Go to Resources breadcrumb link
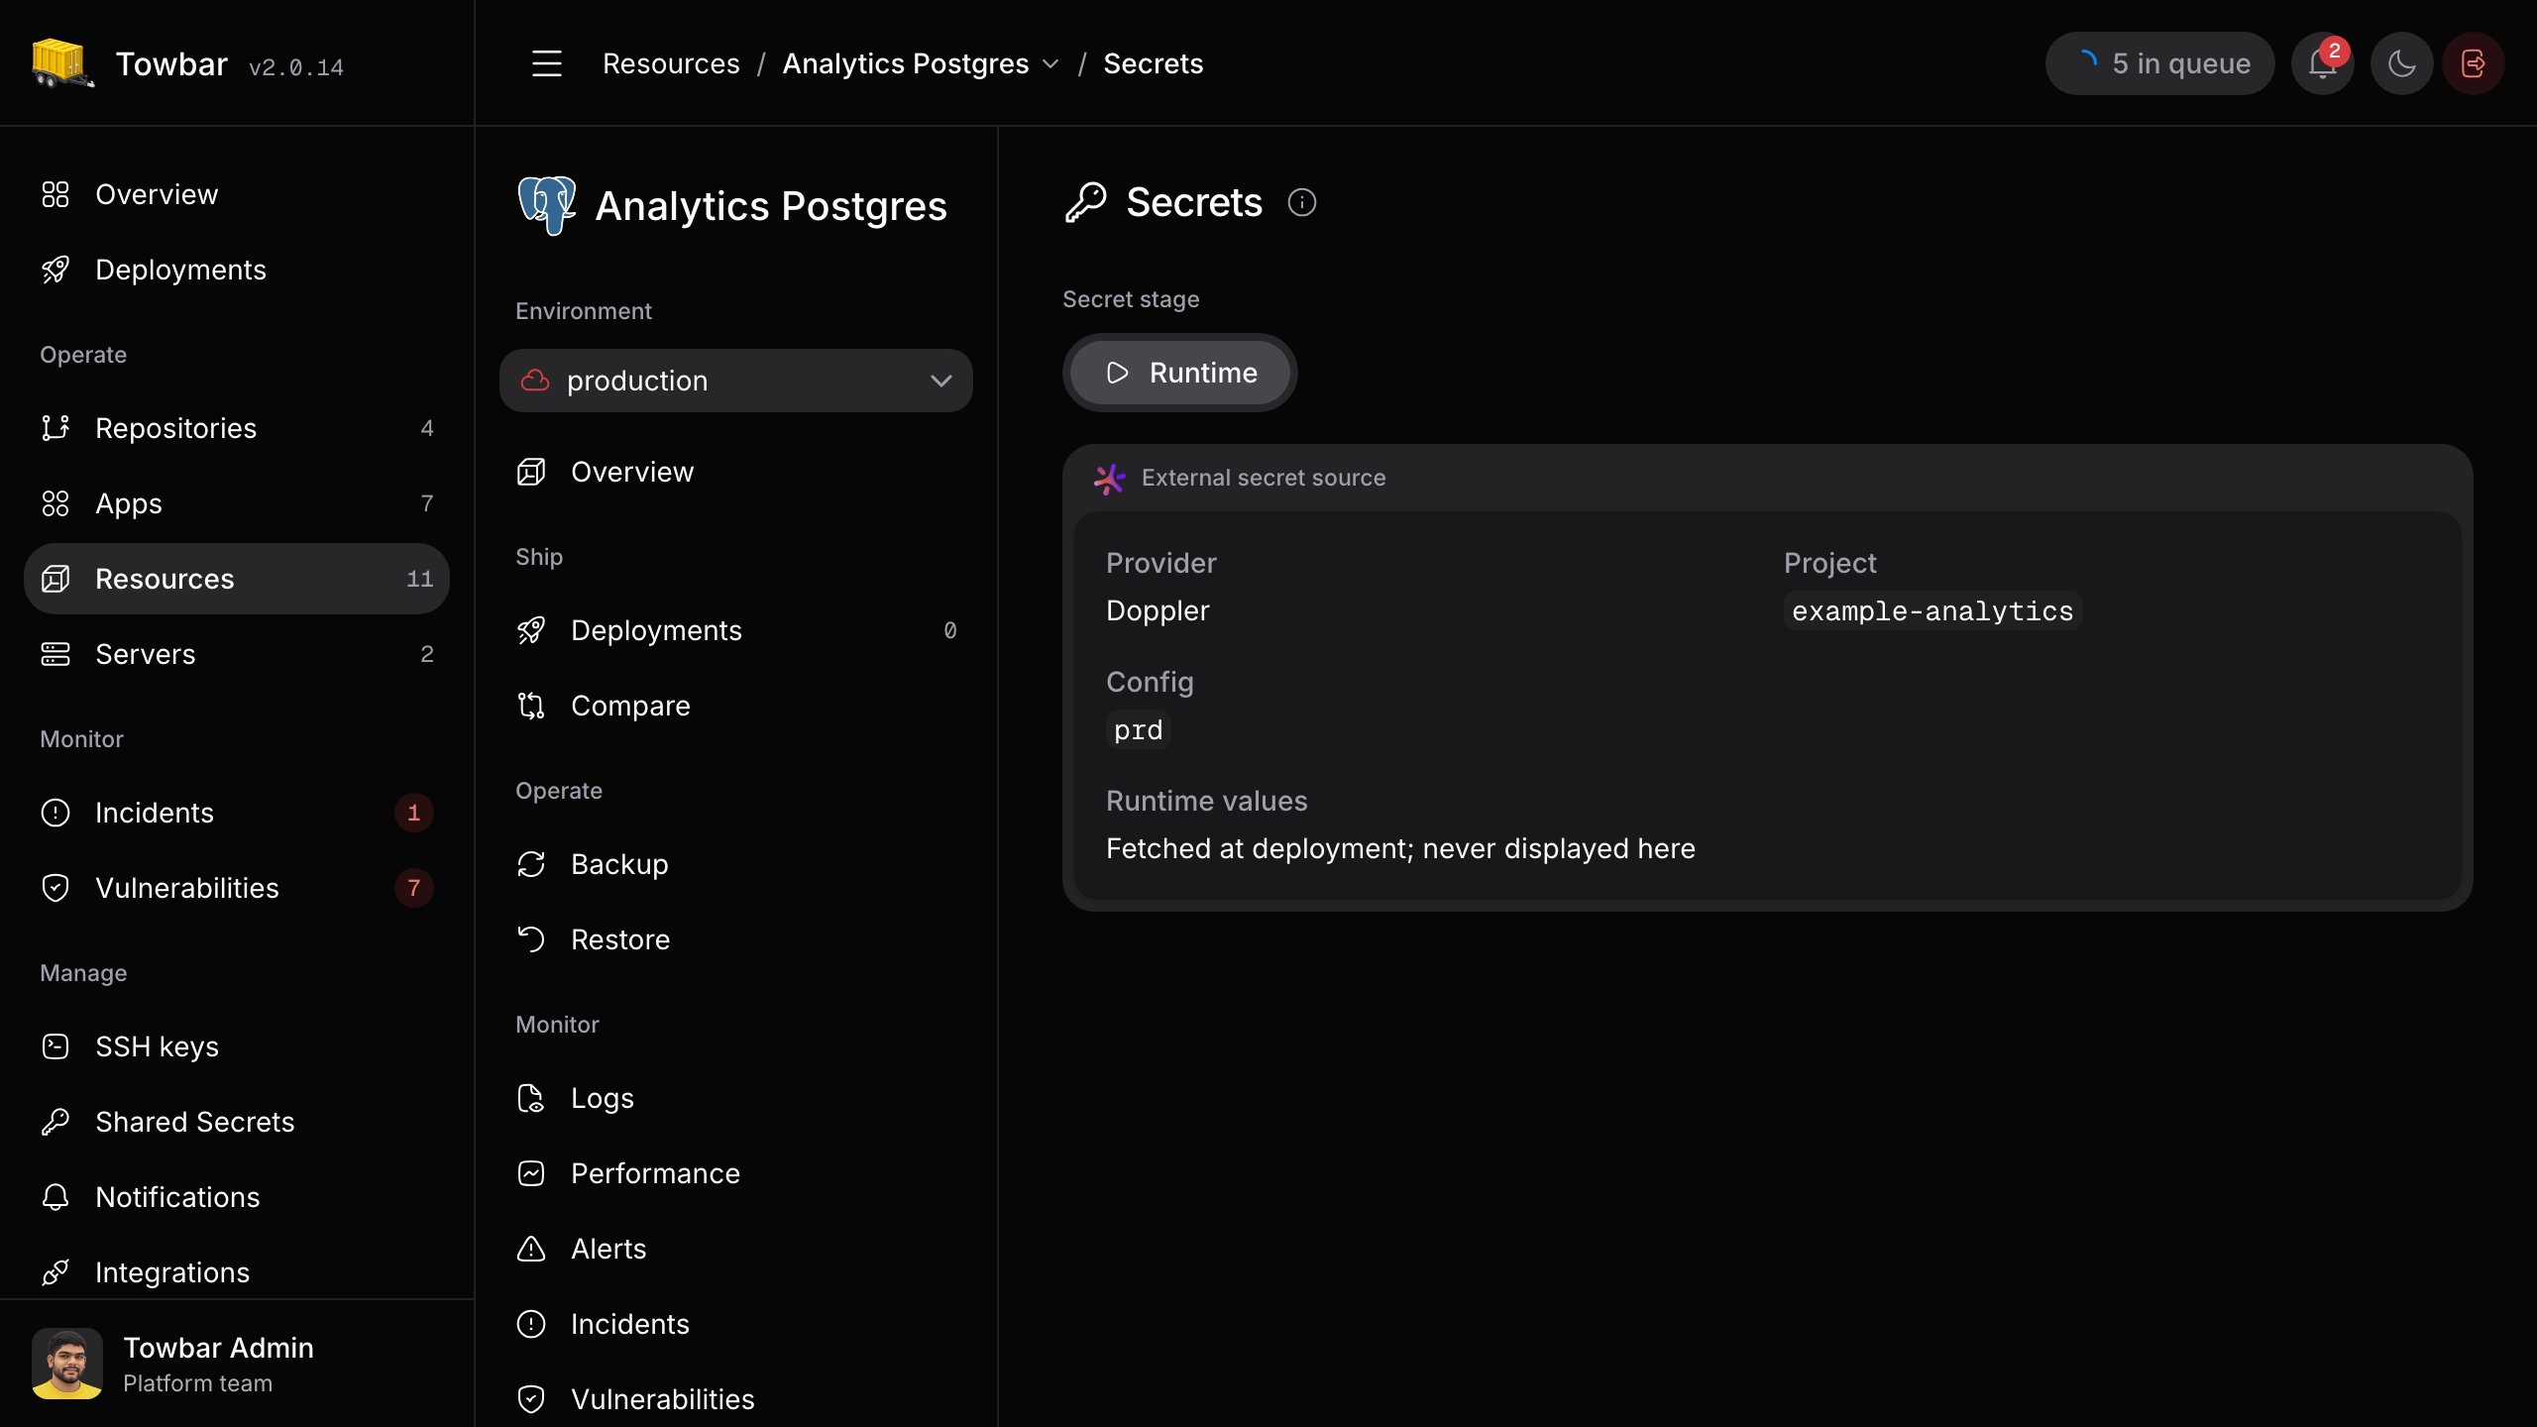The width and height of the screenshot is (2537, 1427). 671,63
